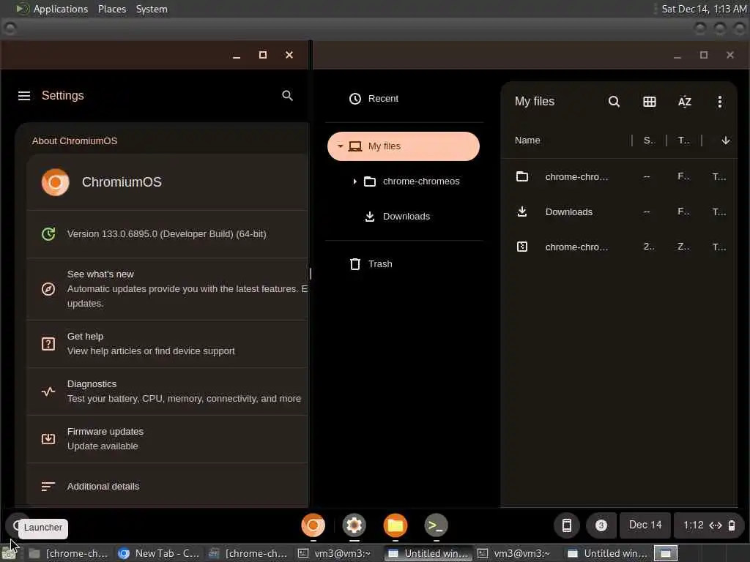Click the Firmware updates download icon
750x562 pixels.
(x=48, y=439)
